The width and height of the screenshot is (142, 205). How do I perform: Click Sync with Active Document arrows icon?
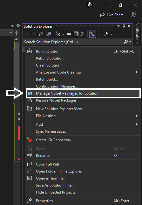69,34
